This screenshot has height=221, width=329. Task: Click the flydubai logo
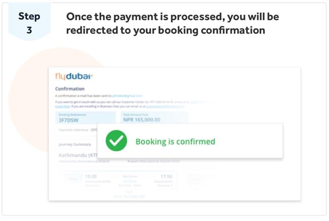[73, 77]
